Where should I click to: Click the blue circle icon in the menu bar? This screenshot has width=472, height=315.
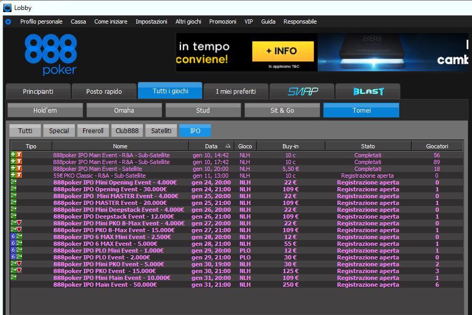coord(8,21)
